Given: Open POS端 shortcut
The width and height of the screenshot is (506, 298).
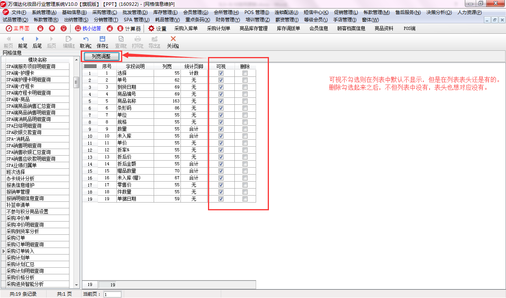Looking at the screenshot, I should (409, 28).
